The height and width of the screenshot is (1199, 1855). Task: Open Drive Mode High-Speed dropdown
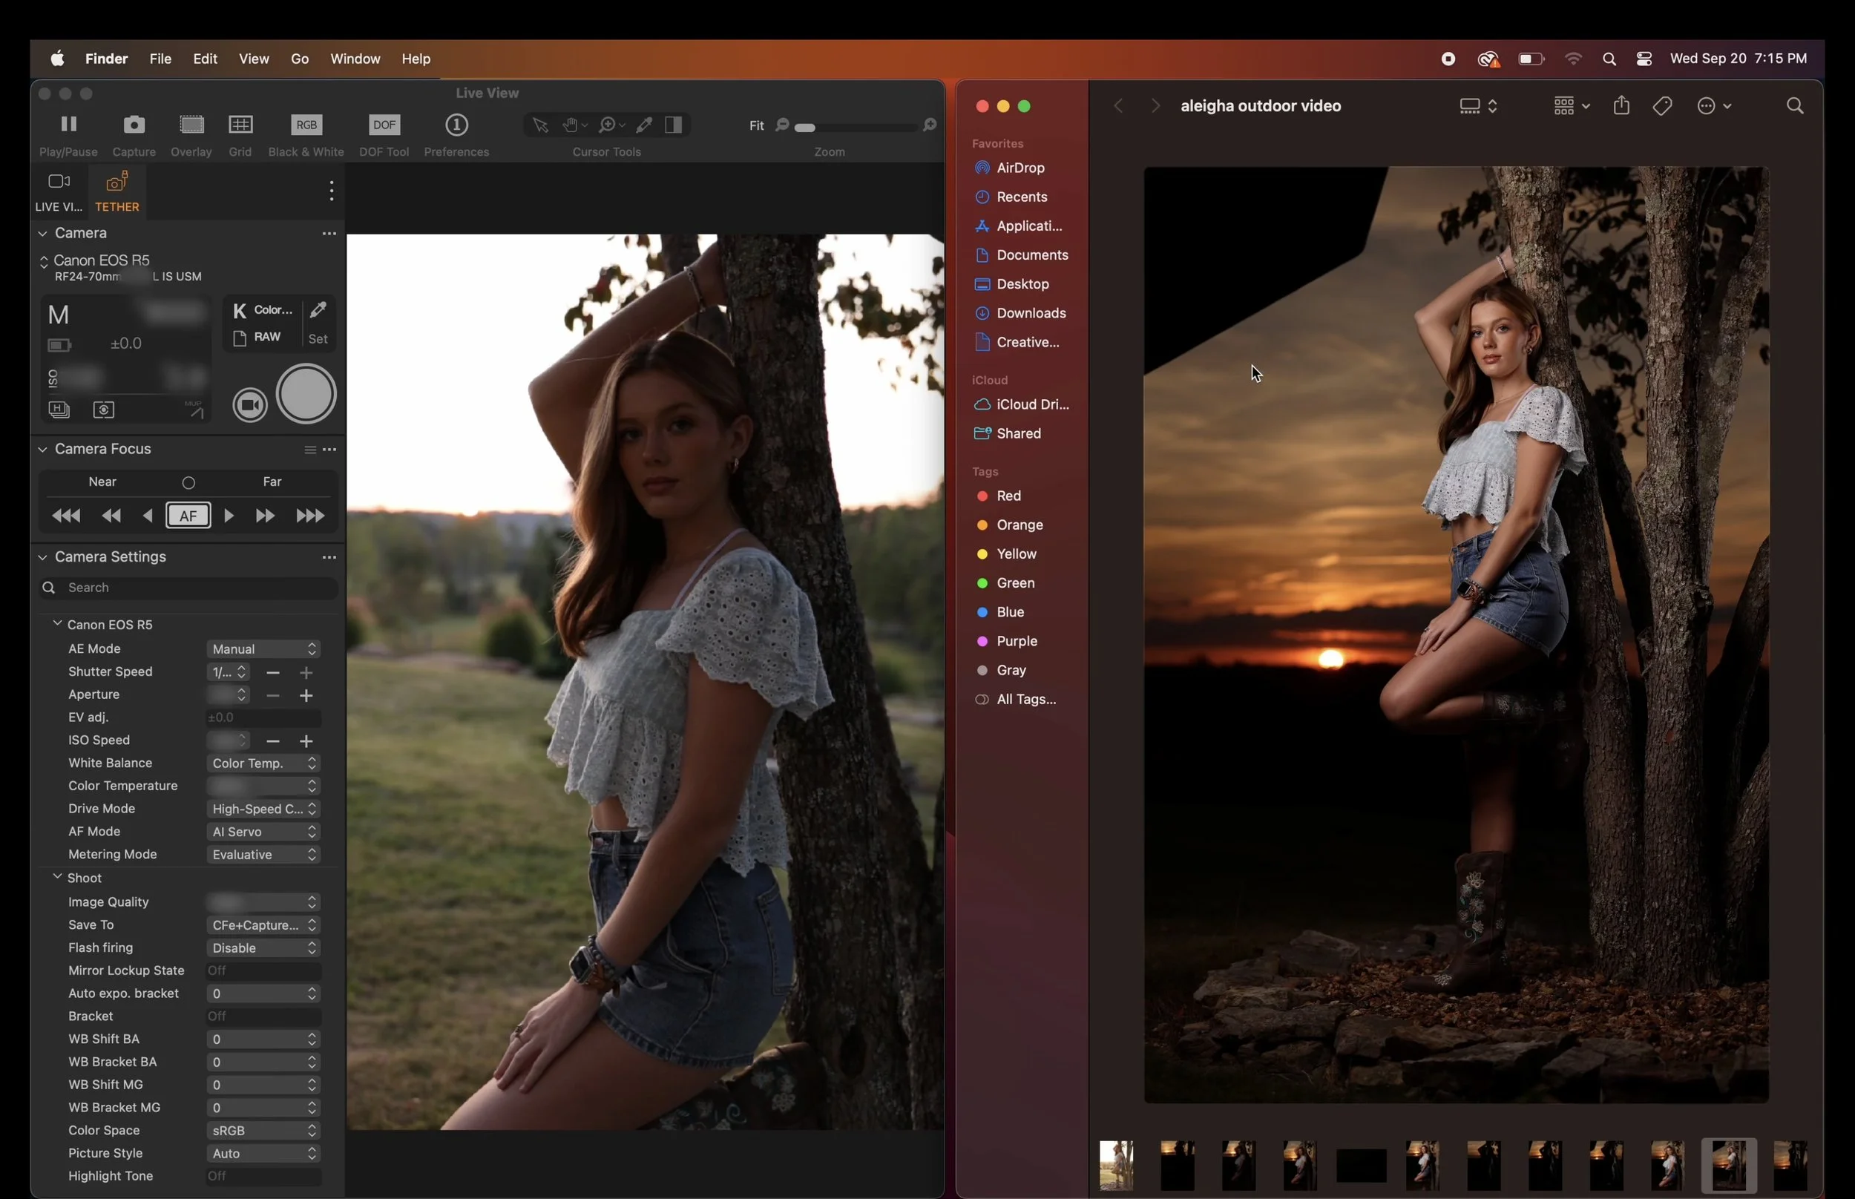click(264, 809)
